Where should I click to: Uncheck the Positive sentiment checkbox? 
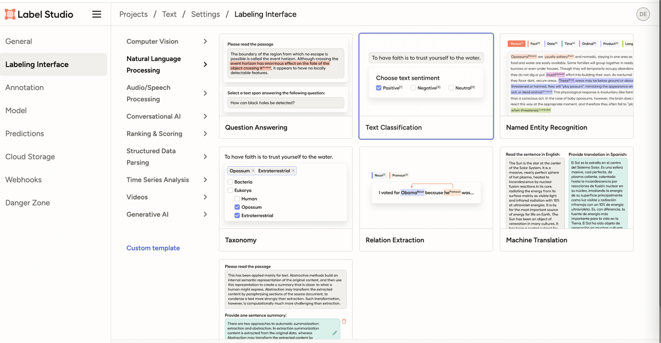pyautogui.click(x=379, y=88)
